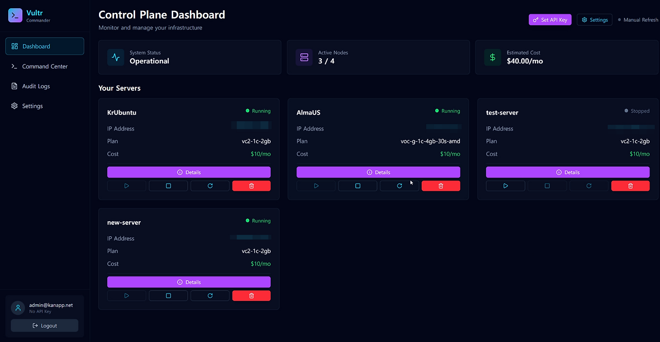Restart the test-server using refresh icon
This screenshot has width=660, height=342.
point(589,186)
